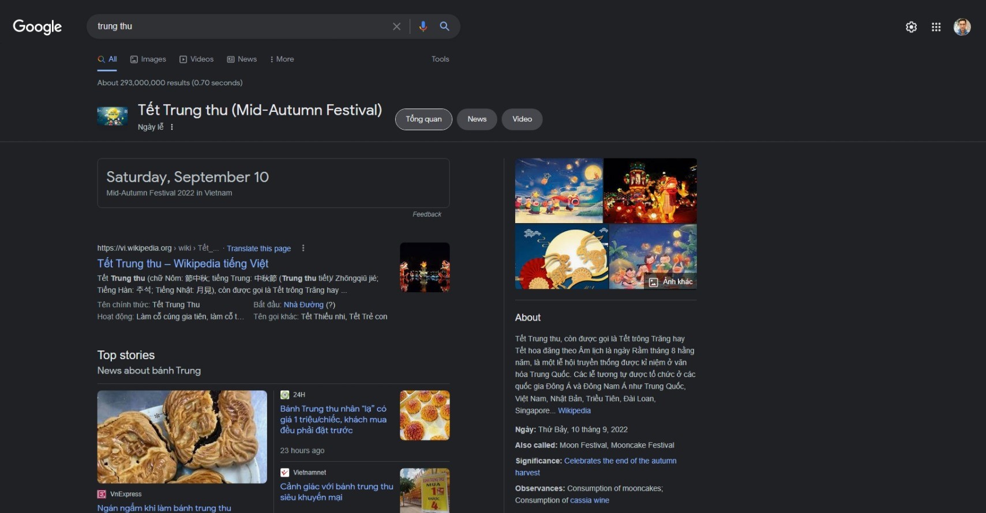This screenshot has width=986, height=513.
Task: Click Translate this page link
Action: (x=258, y=248)
